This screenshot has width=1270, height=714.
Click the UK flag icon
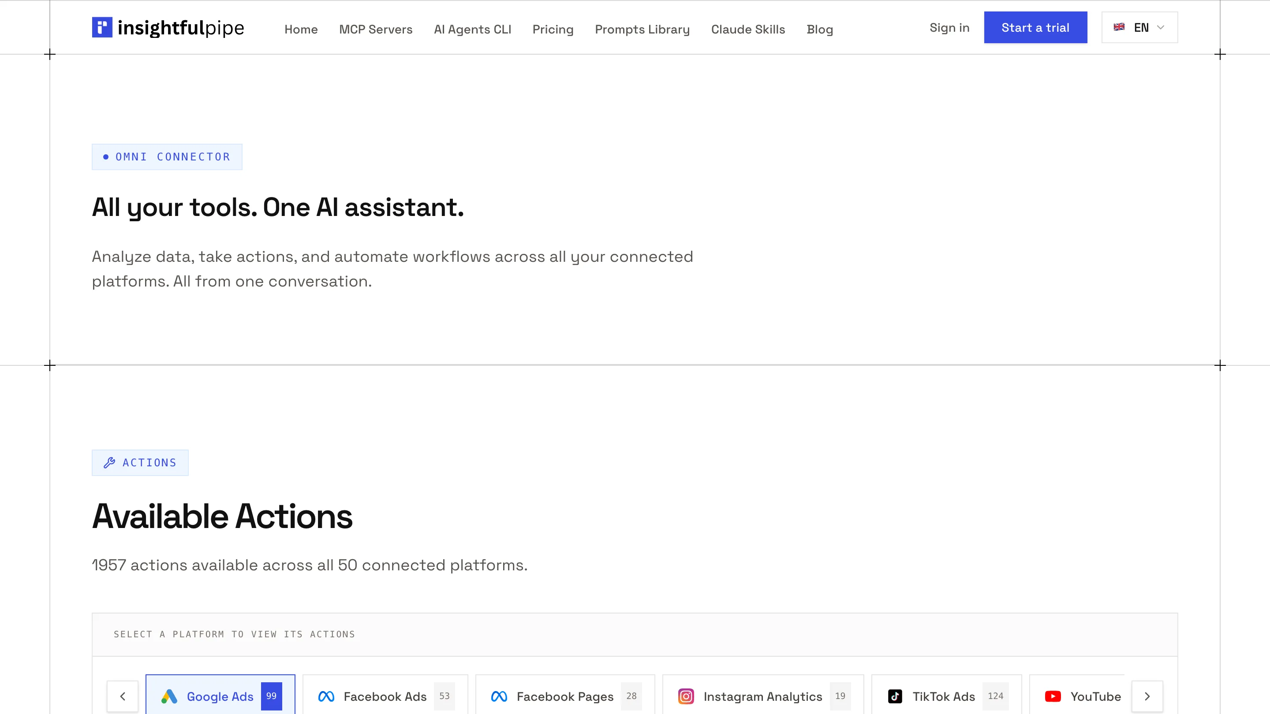click(1119, 27)
